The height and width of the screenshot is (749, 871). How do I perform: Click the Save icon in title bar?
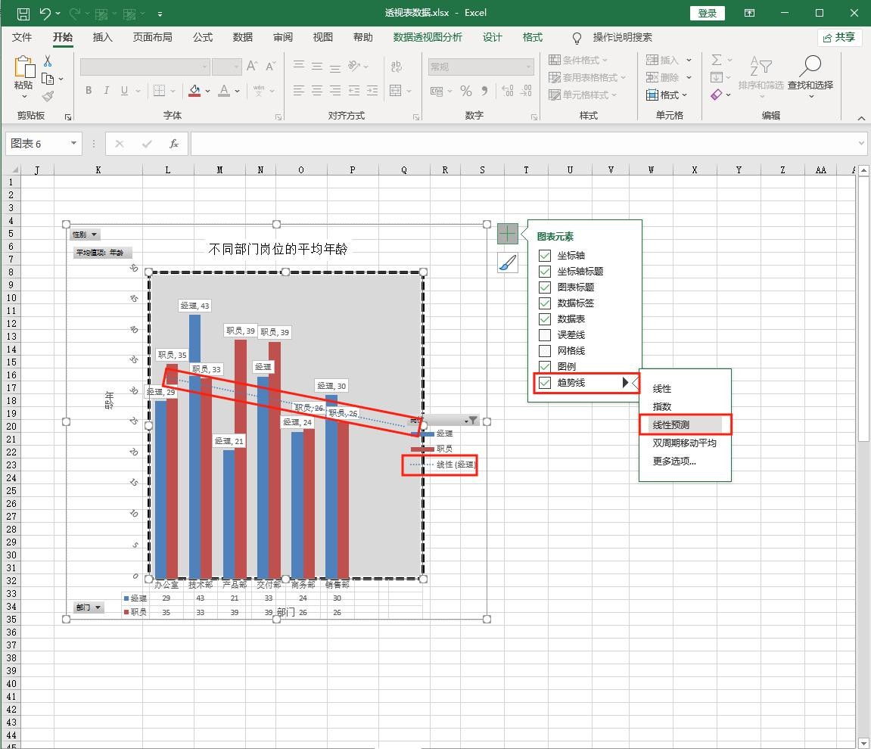click(23, 14)
